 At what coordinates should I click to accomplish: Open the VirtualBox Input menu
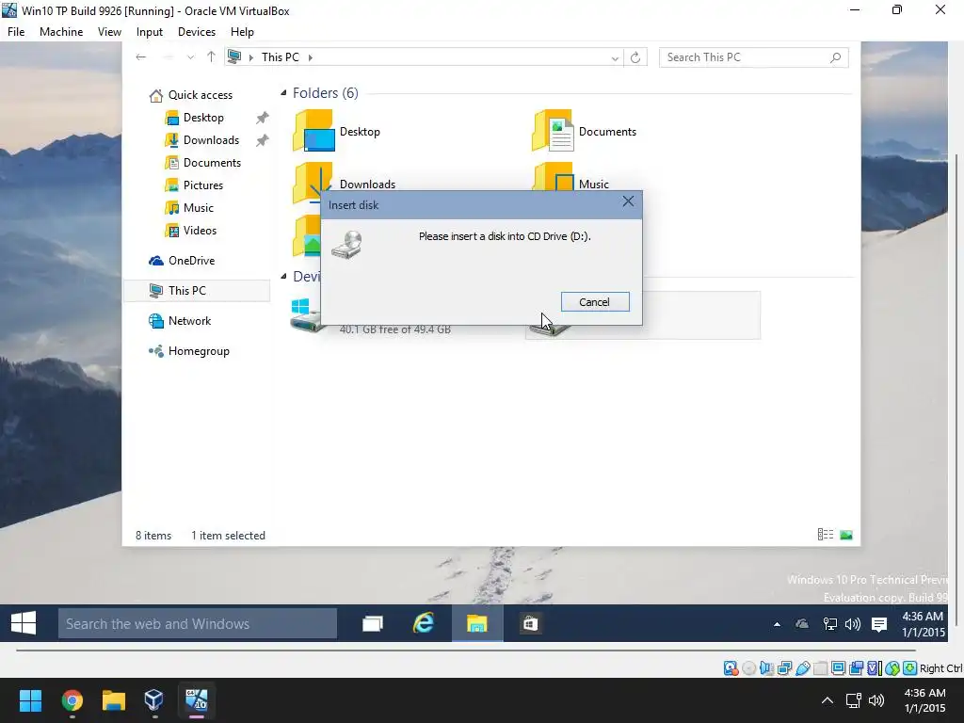(150, 32)
